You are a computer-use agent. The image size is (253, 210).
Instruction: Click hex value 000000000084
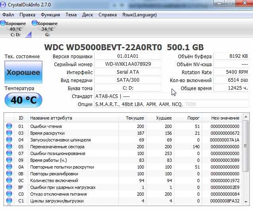coord(225,194)
